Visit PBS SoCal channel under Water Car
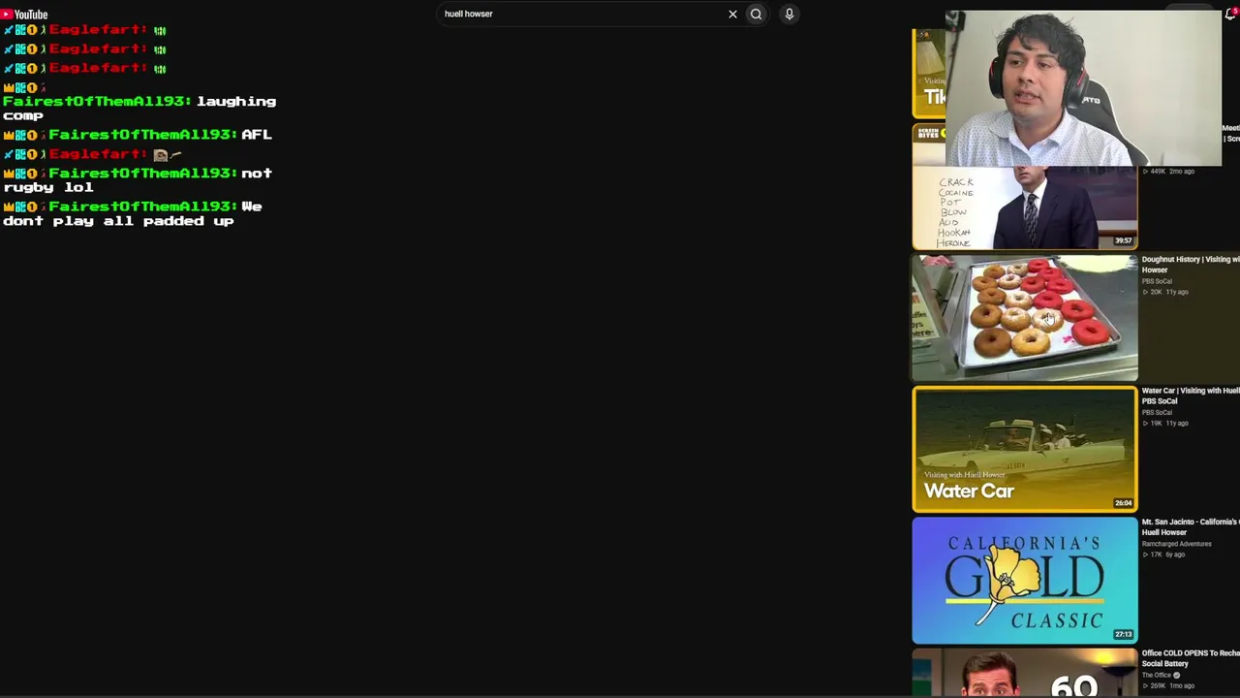The image size is (1240, 698). (1157, 412)
